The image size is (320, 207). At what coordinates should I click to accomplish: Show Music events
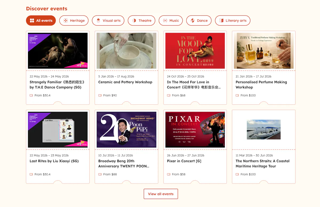click(171, 21)
